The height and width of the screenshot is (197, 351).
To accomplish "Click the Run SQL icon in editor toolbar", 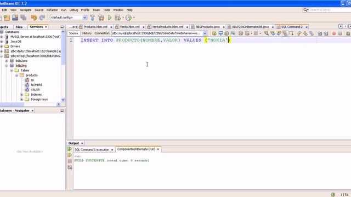I will tap(214, 33).
